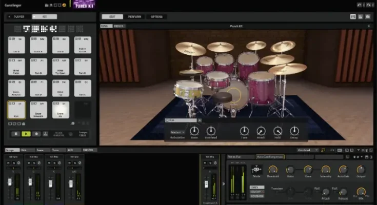The image size is (377, 205).
Task: Click the Punch Kit logo
Action: tap(84, 5)
